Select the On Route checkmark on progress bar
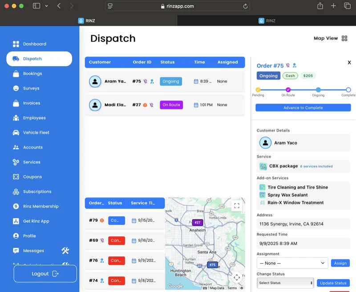The image size is (356, 292). pos(288,90)
